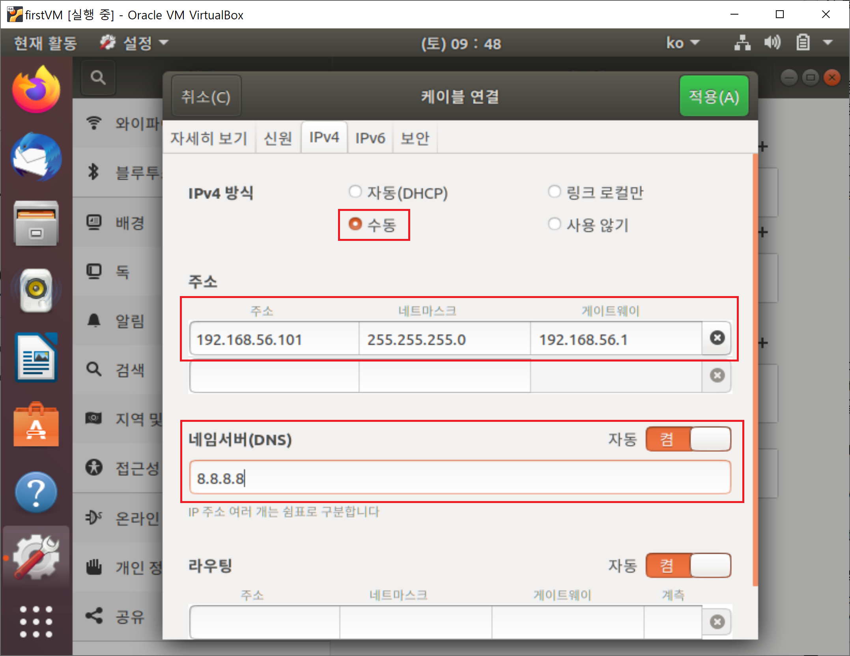Open LibreOffice Writer from dock
Image resolution: width=850 pixels, height=656 pixels.
[36, 358]
